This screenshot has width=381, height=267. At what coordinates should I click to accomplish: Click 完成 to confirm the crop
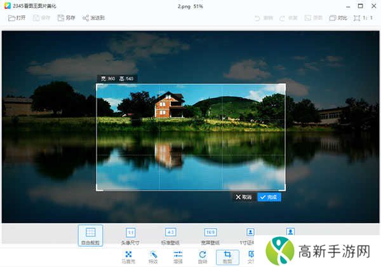(269, 197)
